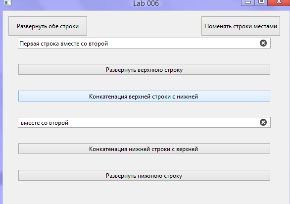Clear the upper text field with its X icon
The width and height of the screenshot is (290, 204).
263,43
